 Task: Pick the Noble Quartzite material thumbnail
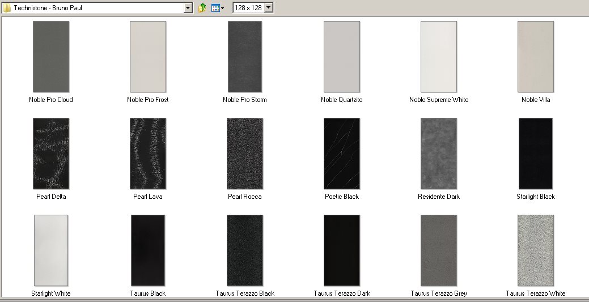pos(342,57)
